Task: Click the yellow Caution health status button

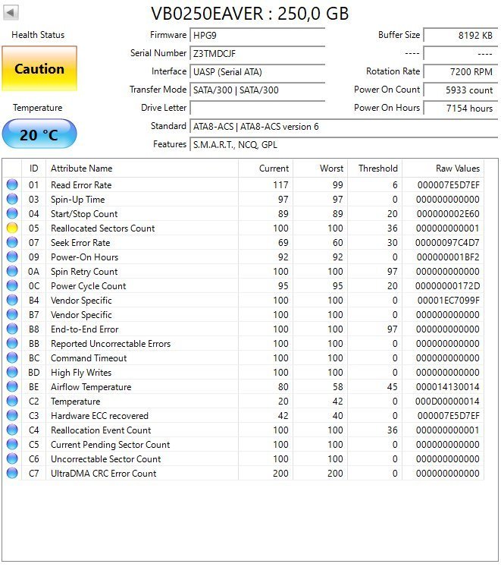Action: (x=39, y=69)
